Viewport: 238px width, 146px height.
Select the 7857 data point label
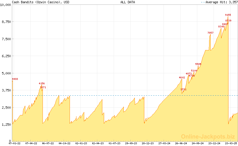tap(210, 33)
